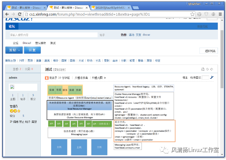This screenshot has width=226, height=160.
Task: Click the 图章 moderation link
Action: tap(64, 61)
